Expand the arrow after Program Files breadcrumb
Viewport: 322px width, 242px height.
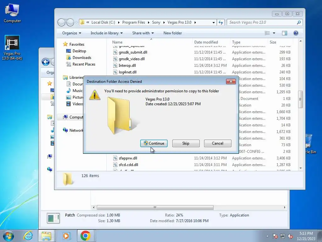[148, 22]
